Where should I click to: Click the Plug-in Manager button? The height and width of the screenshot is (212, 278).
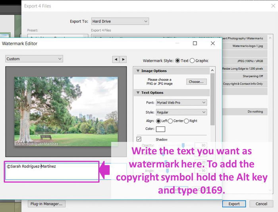46,204
